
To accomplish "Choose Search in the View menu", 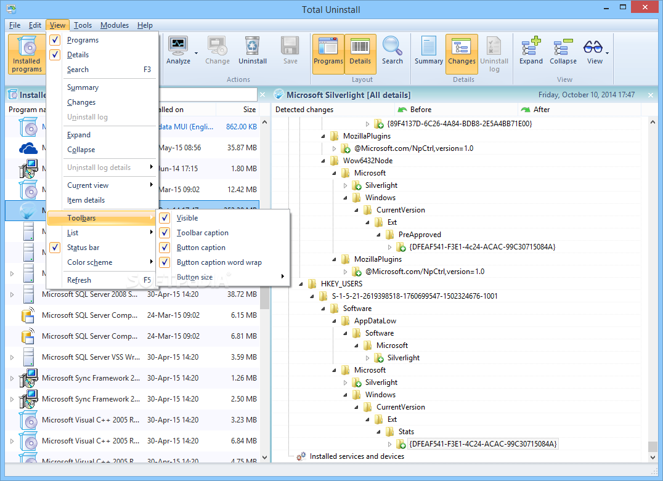I will 102,70.
